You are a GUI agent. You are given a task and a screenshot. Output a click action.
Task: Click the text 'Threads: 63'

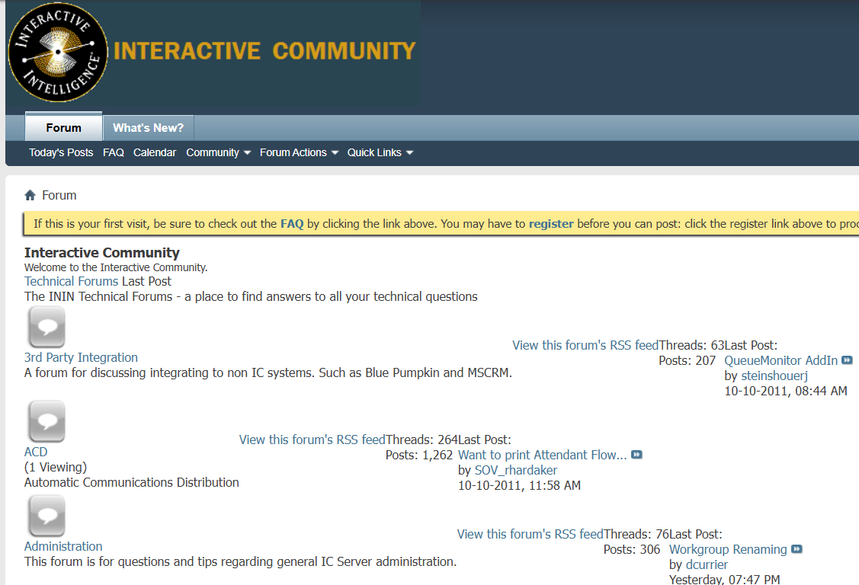pyautogui.click(x=691, y=345)
